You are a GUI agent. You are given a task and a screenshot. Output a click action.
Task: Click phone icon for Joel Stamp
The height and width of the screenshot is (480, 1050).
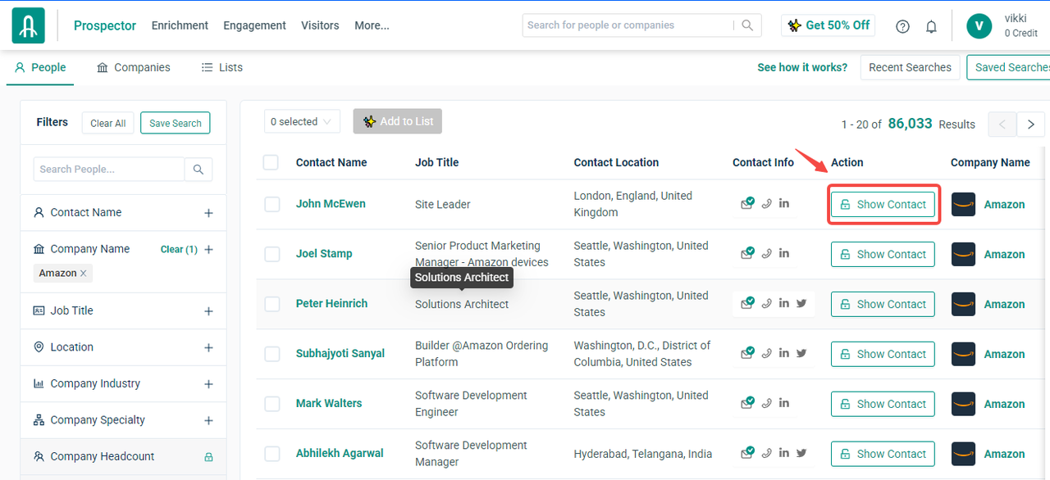[x=766, y=253]
